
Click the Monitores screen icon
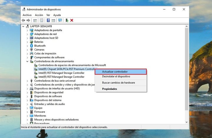pos(32,116)
